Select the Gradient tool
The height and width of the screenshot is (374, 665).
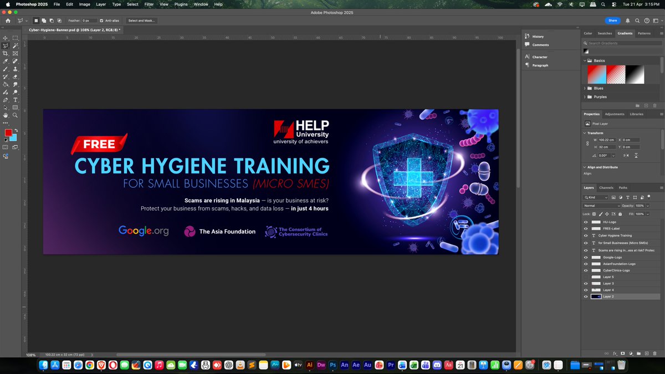point(6,84)
